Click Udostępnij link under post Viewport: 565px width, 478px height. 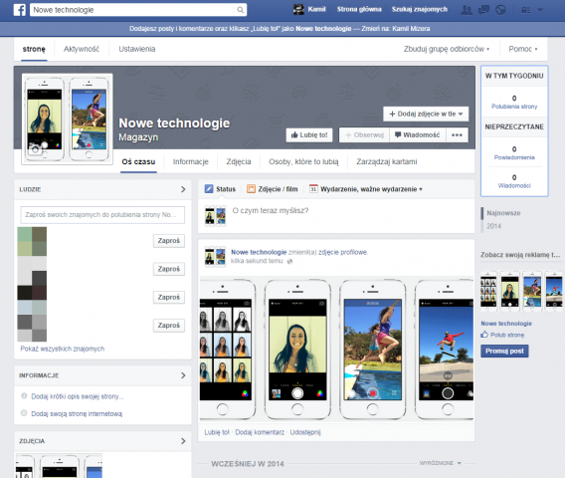coord(305,432)
